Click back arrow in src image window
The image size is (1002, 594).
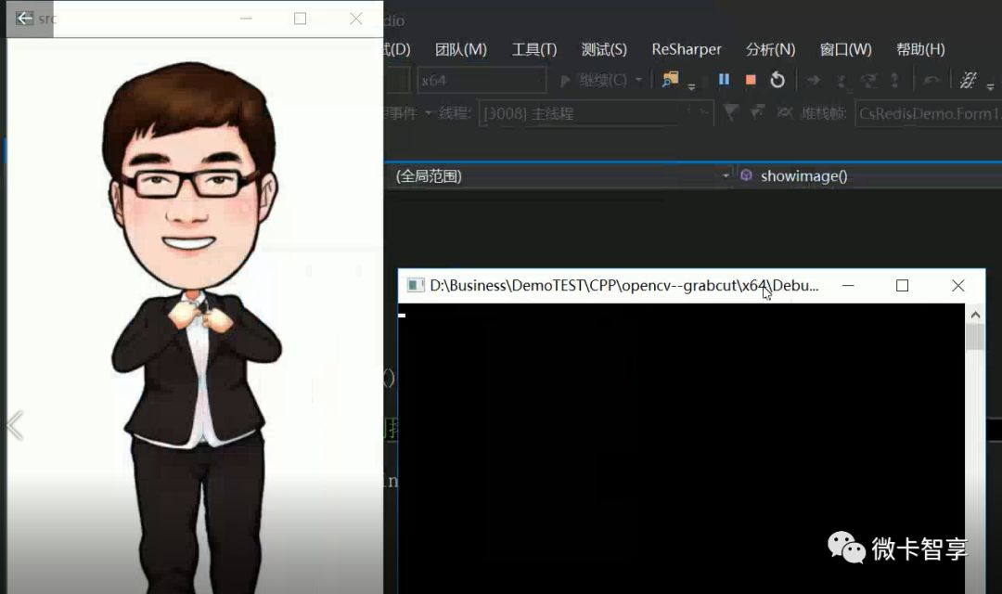click(x=24, y=19)
